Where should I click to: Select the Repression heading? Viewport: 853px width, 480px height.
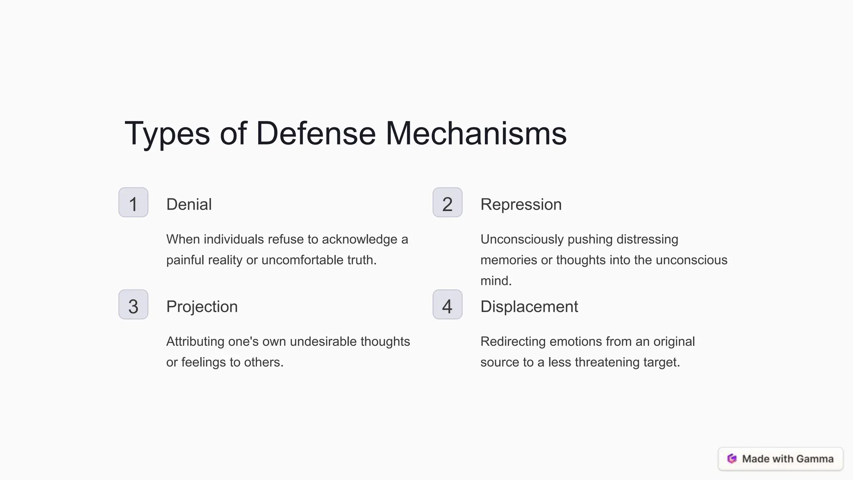[x=521, y=205]
